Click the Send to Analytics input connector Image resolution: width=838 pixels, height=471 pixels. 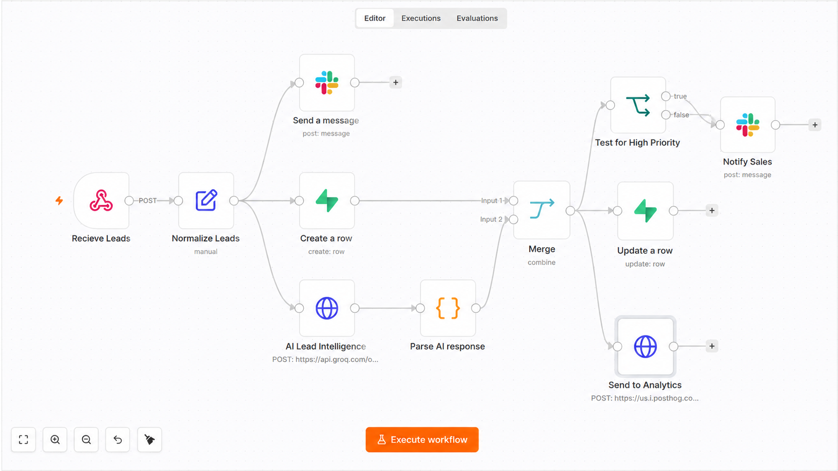coord(617,346)
